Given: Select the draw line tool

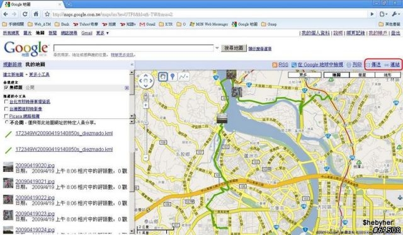Looking at the screenshot, I should click(184, 76).
